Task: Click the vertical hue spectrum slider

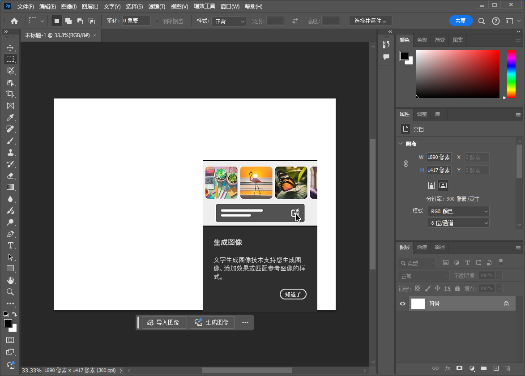Action: tap(511, 74)
